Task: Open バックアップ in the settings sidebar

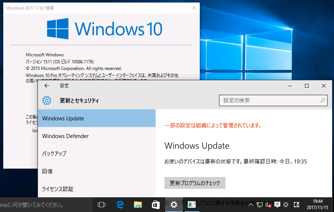Action: click(x=97, y=153)
